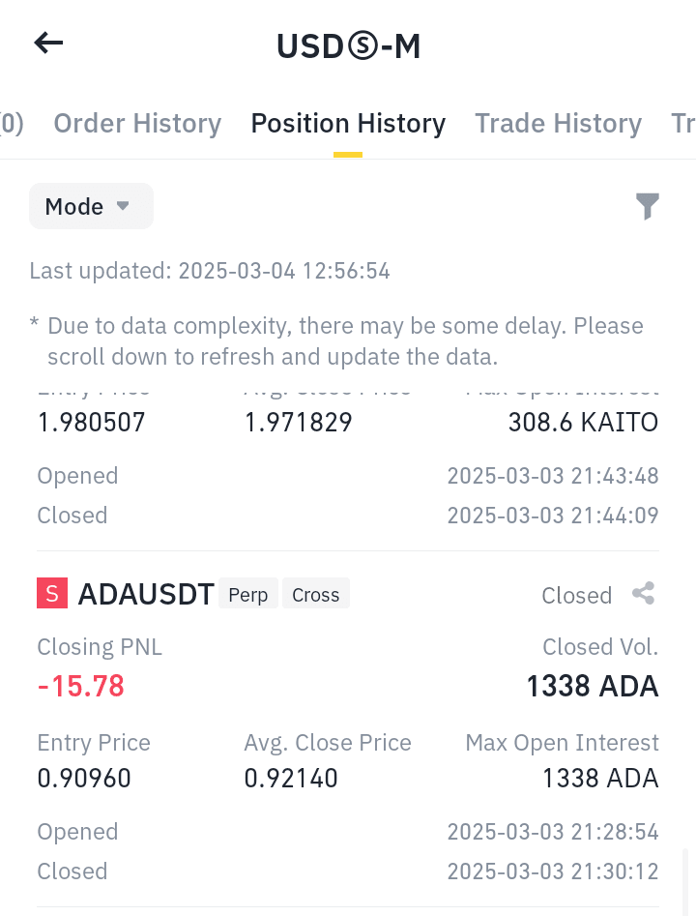The width and height of the screenshot is (696, 916).
Task: Select the partially visible (0) tab
Action: [12, 124]
